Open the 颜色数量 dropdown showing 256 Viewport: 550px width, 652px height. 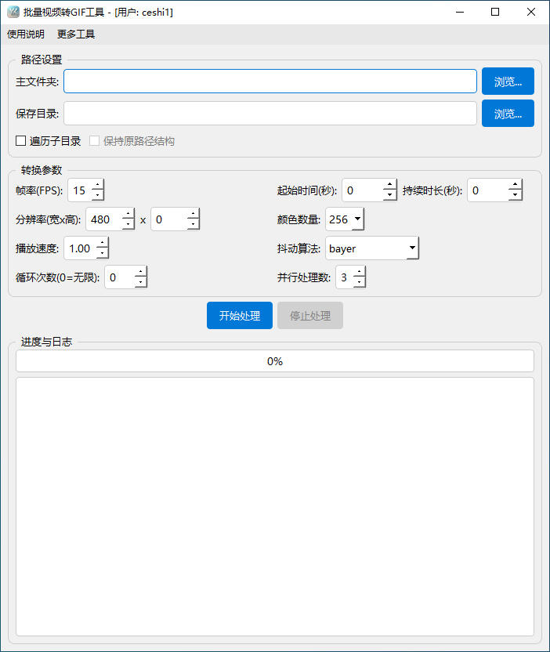[345, 219]
